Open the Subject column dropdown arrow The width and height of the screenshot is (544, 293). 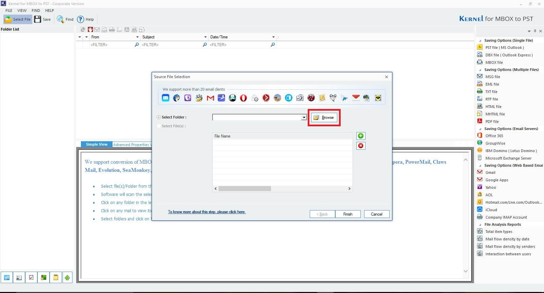pyautogui.click(x=205, y=37)
